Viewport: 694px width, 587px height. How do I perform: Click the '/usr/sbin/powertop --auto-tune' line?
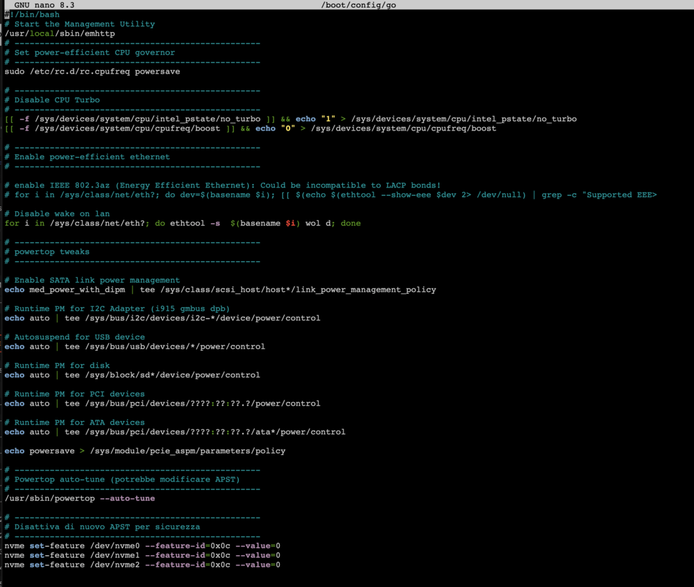80,498
